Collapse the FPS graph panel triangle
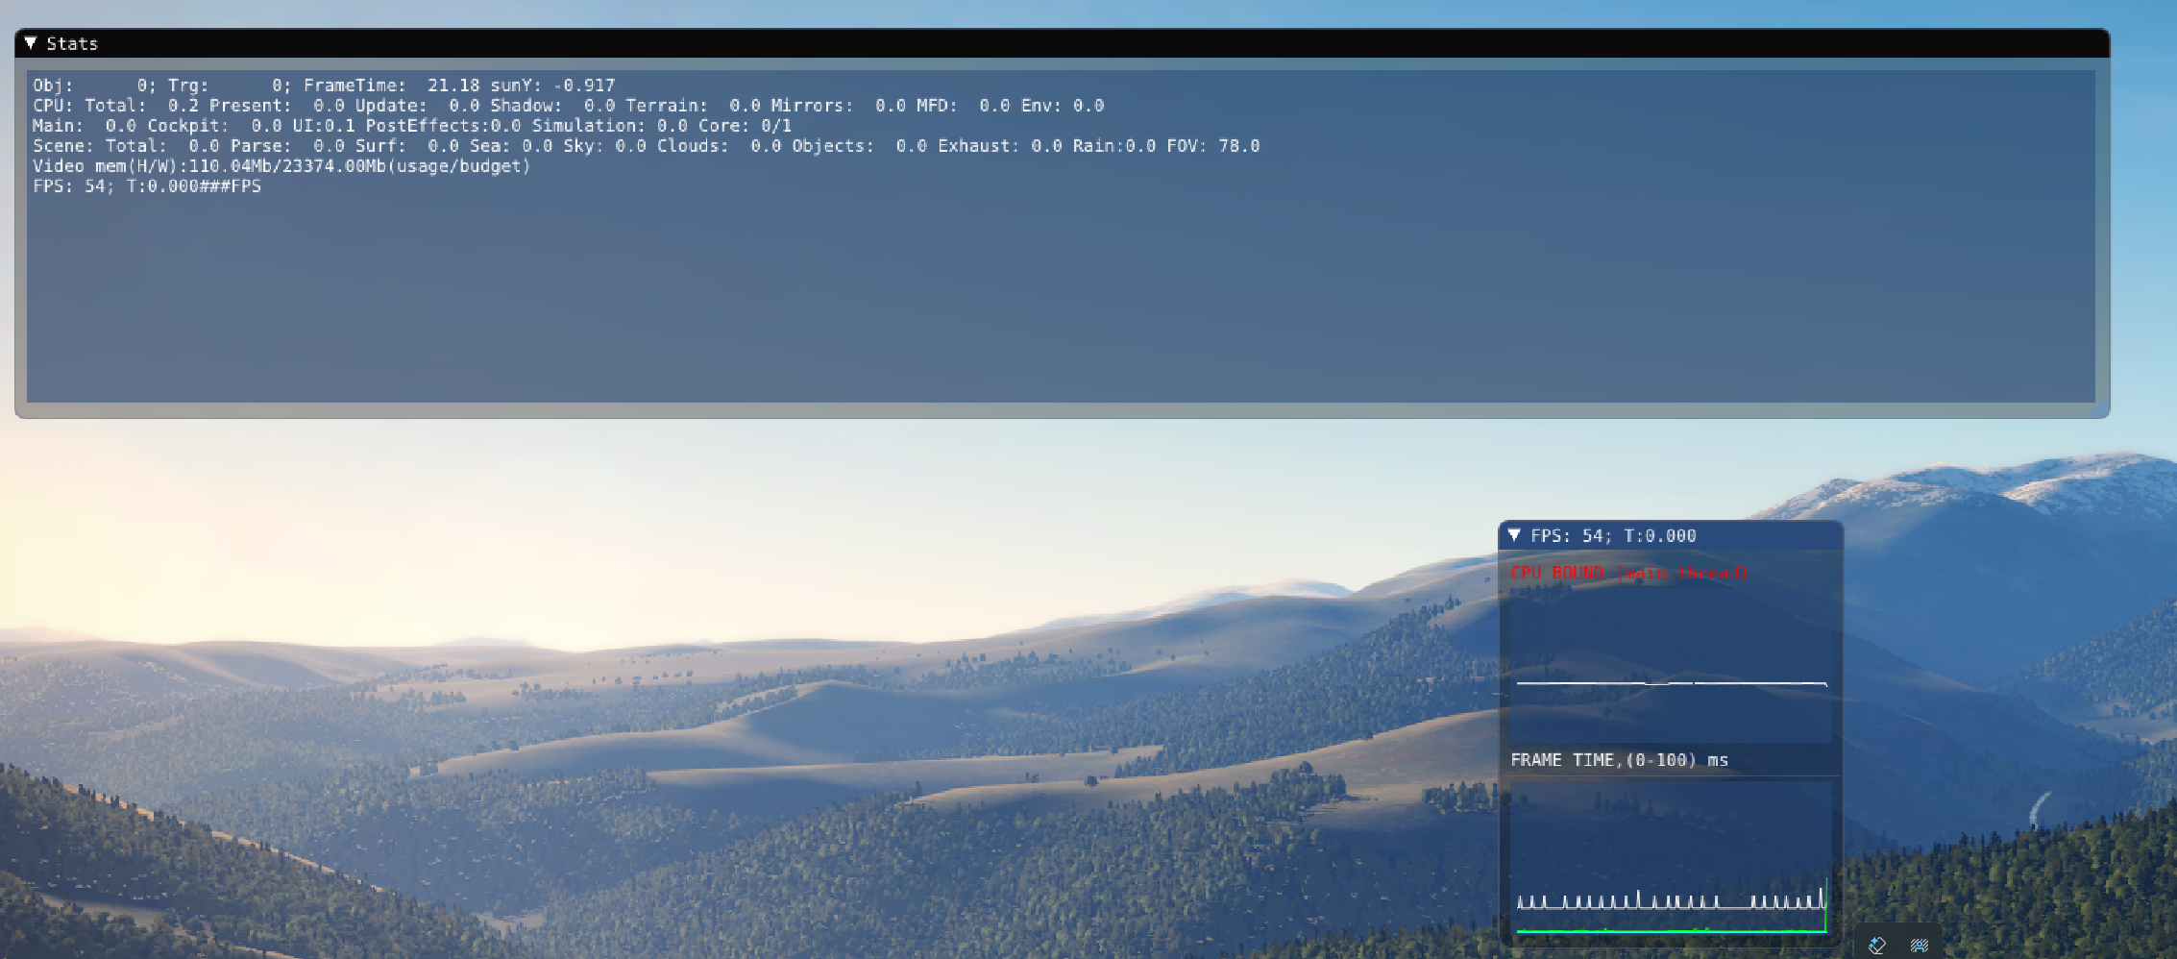The image size is (2177, 959). 1514,535
